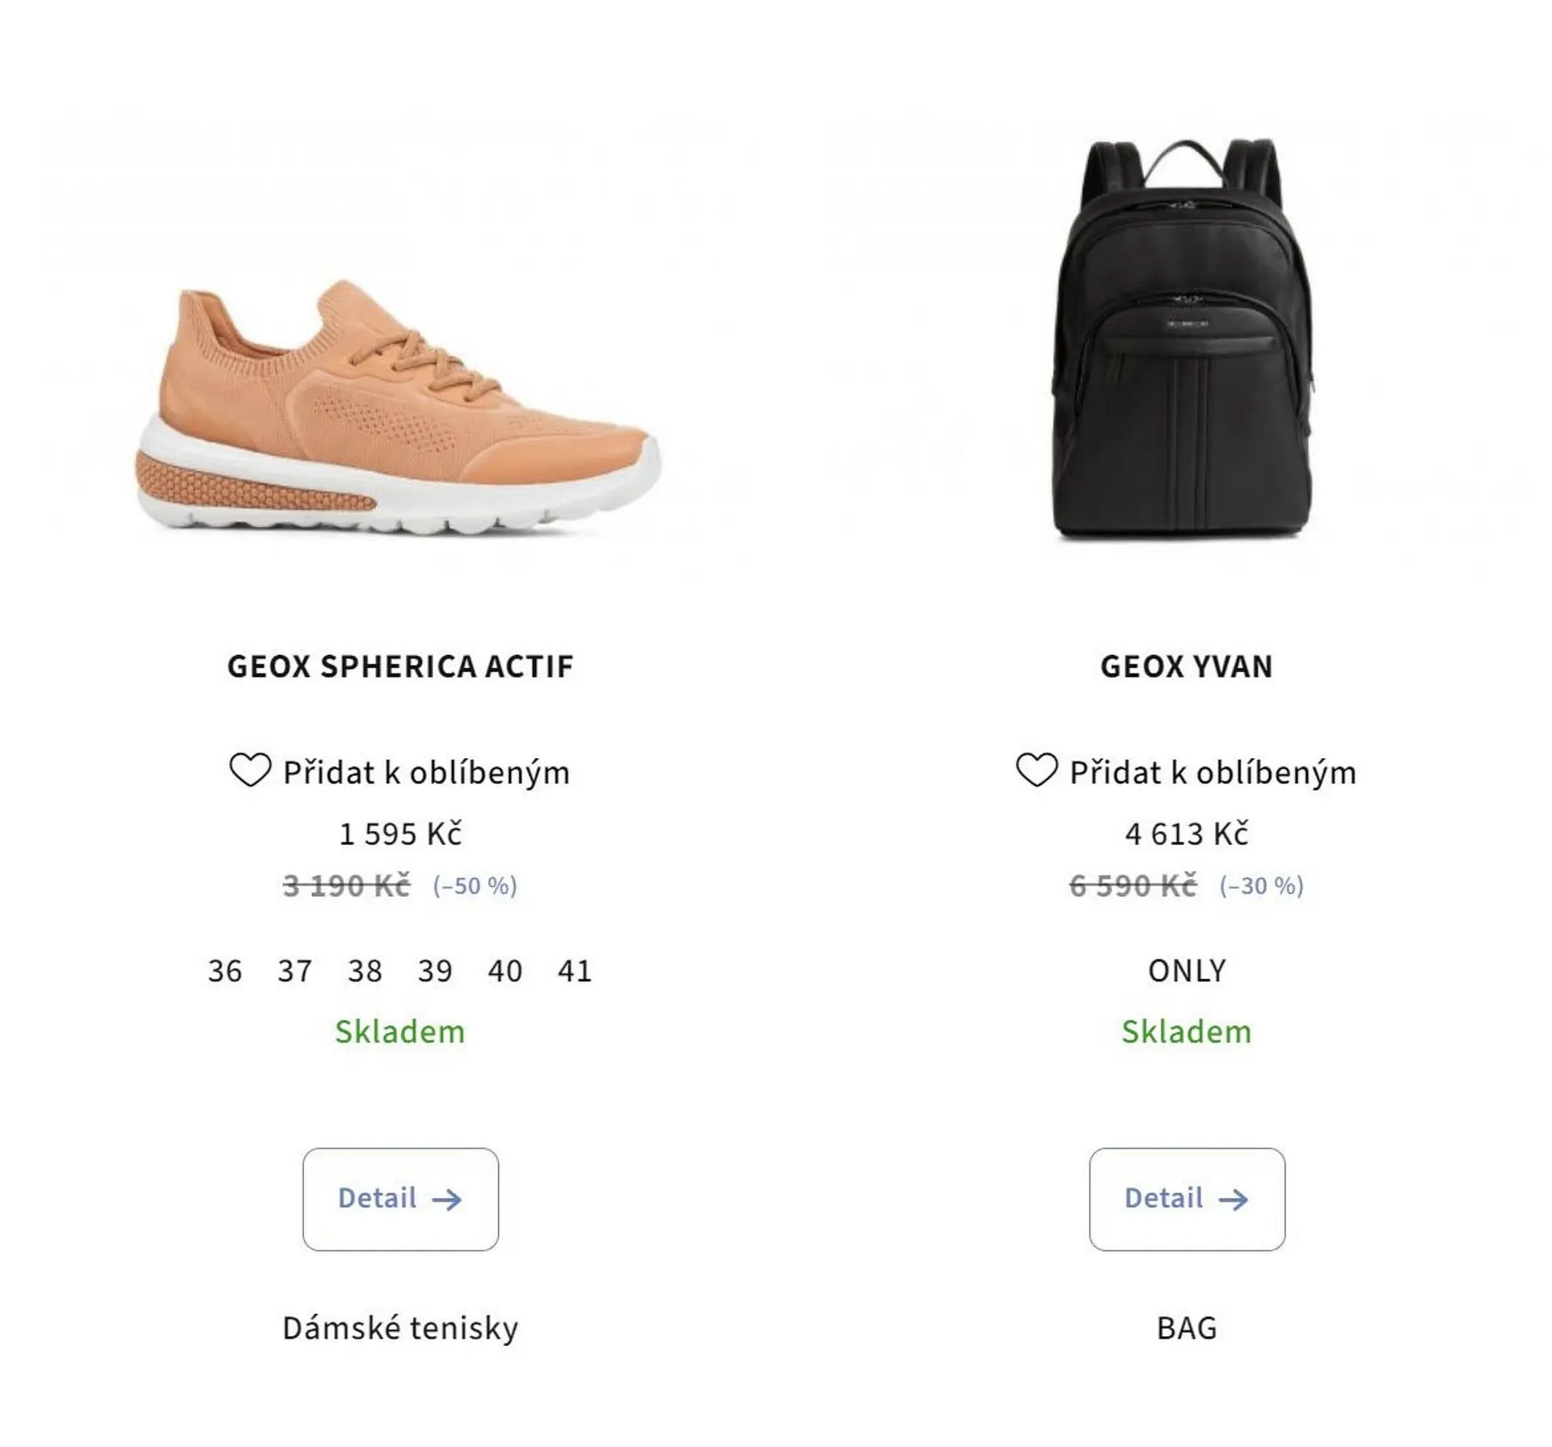The height and width of the screenshot is (1447, 1552).
Task: Choose shoe size 41
Action: [x=575, y=971]
